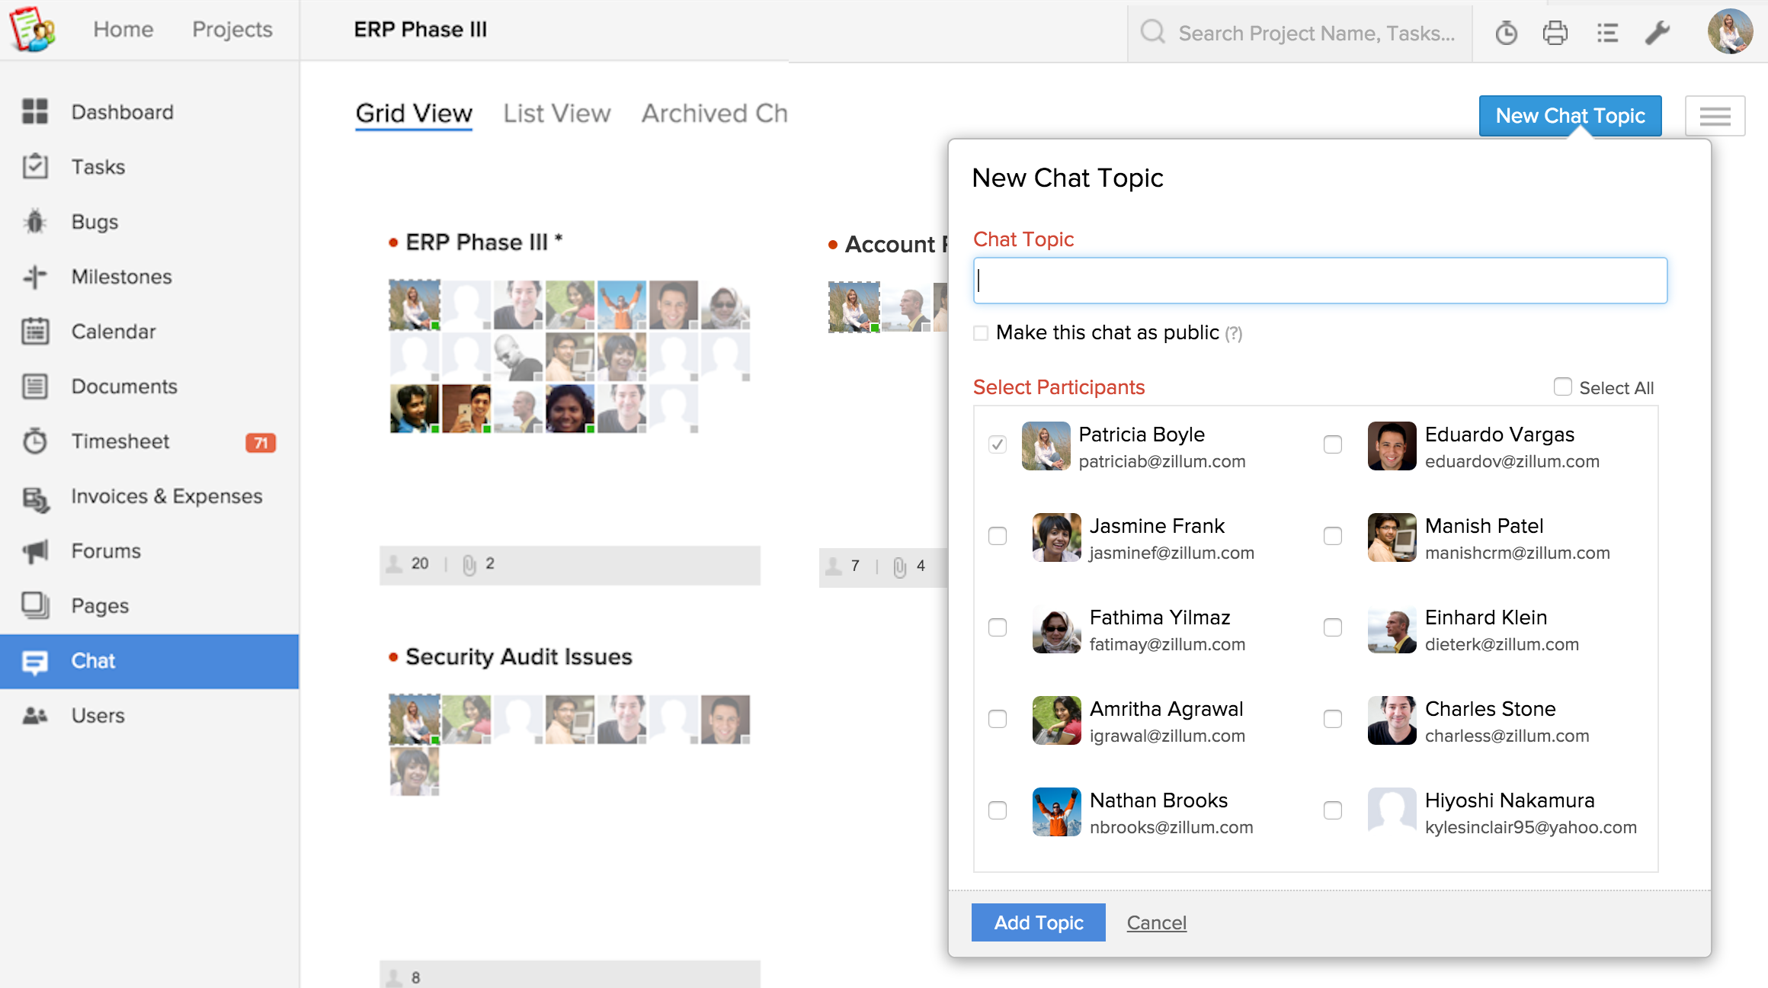Click the Cancel link
The width and height of the screenshot is (1768, 988).
tap(1156, 922)
